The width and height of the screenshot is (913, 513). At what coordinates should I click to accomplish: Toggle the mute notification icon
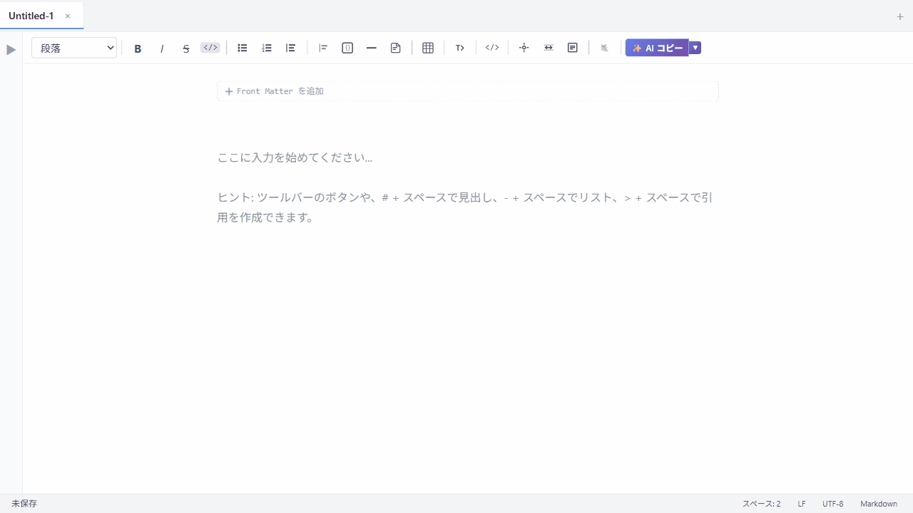click(x=605, y=48)
